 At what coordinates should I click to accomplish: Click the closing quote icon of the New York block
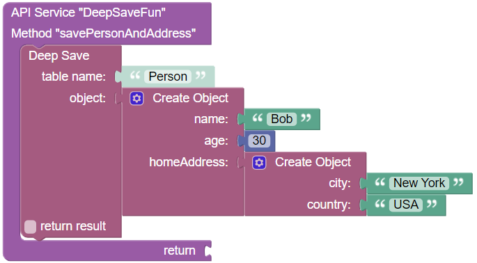(x=458, y=182)
